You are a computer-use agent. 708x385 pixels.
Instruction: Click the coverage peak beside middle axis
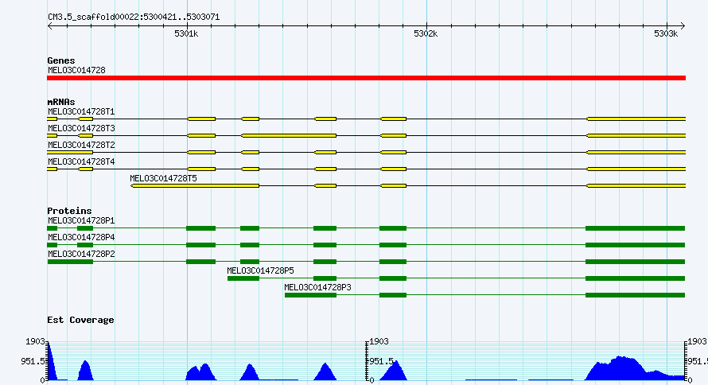tap(395, 371)
